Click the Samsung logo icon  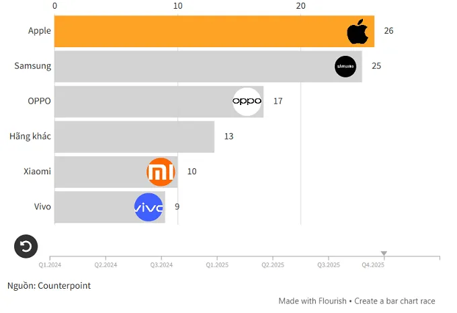tap(345, 67)
